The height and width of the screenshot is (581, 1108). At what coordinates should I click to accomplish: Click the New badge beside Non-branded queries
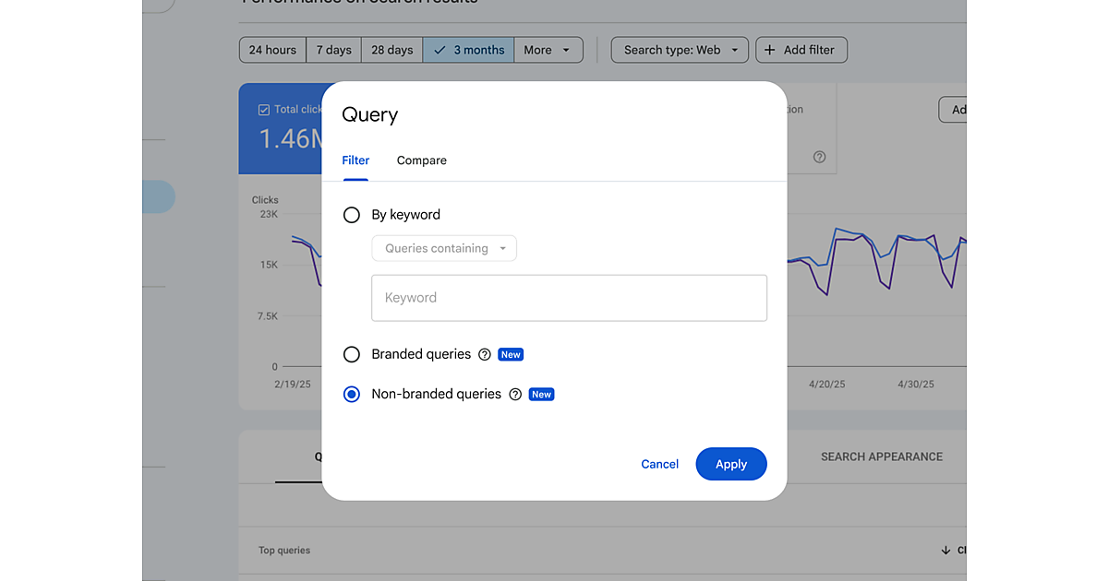tap(541, 395)
